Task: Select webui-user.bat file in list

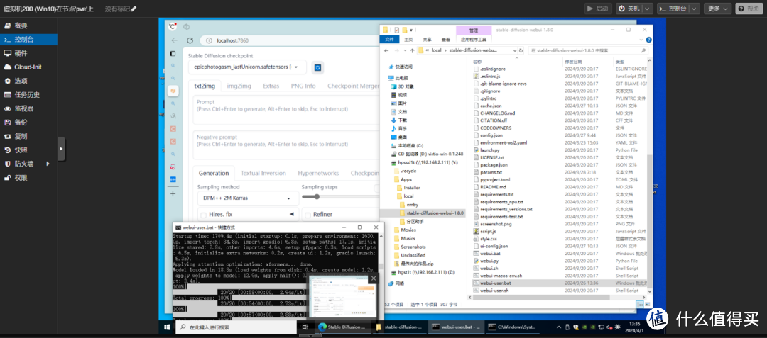Action: pyautogui.click(x=495, y=283)
